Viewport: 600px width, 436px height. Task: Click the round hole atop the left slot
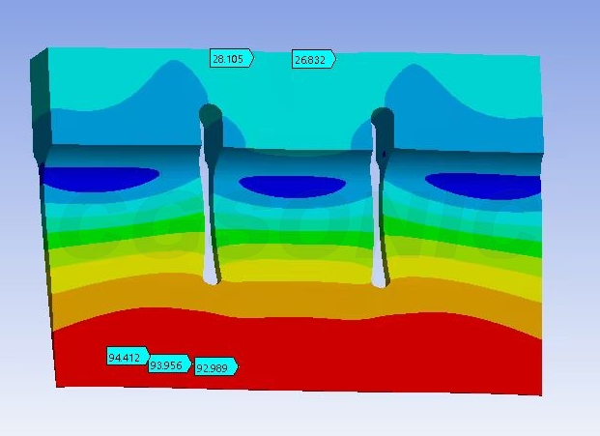(211, 115)
